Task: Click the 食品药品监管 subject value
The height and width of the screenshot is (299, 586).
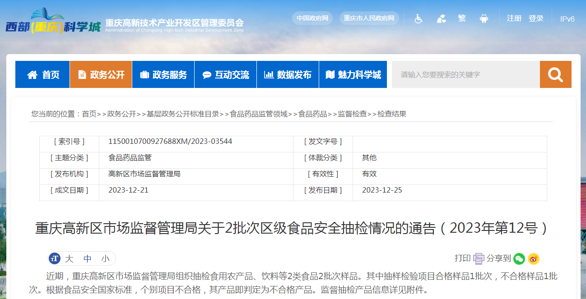Action: coord(130,158)
